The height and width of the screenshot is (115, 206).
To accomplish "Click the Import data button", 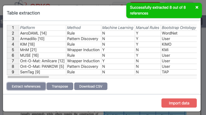I will coord(179,103).
